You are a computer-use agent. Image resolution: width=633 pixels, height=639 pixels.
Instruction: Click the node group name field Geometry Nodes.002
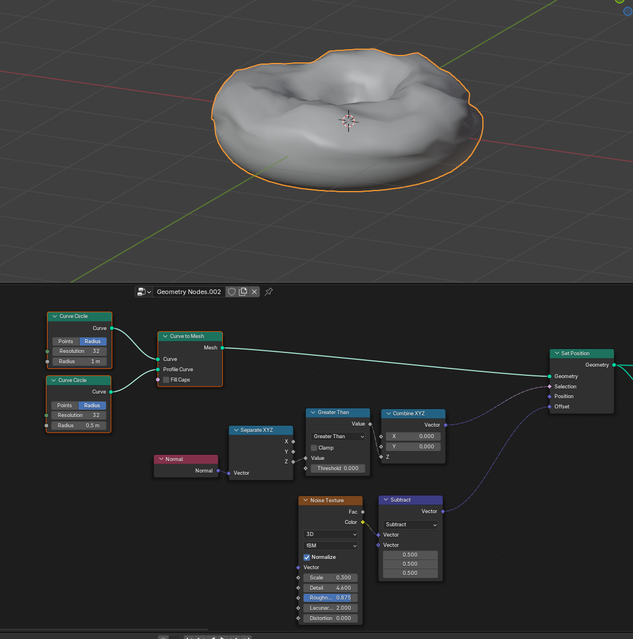click(x=189, y=292)
